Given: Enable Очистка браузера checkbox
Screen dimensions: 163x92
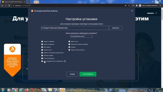Looking at the screenshot, I should point(42,59).
